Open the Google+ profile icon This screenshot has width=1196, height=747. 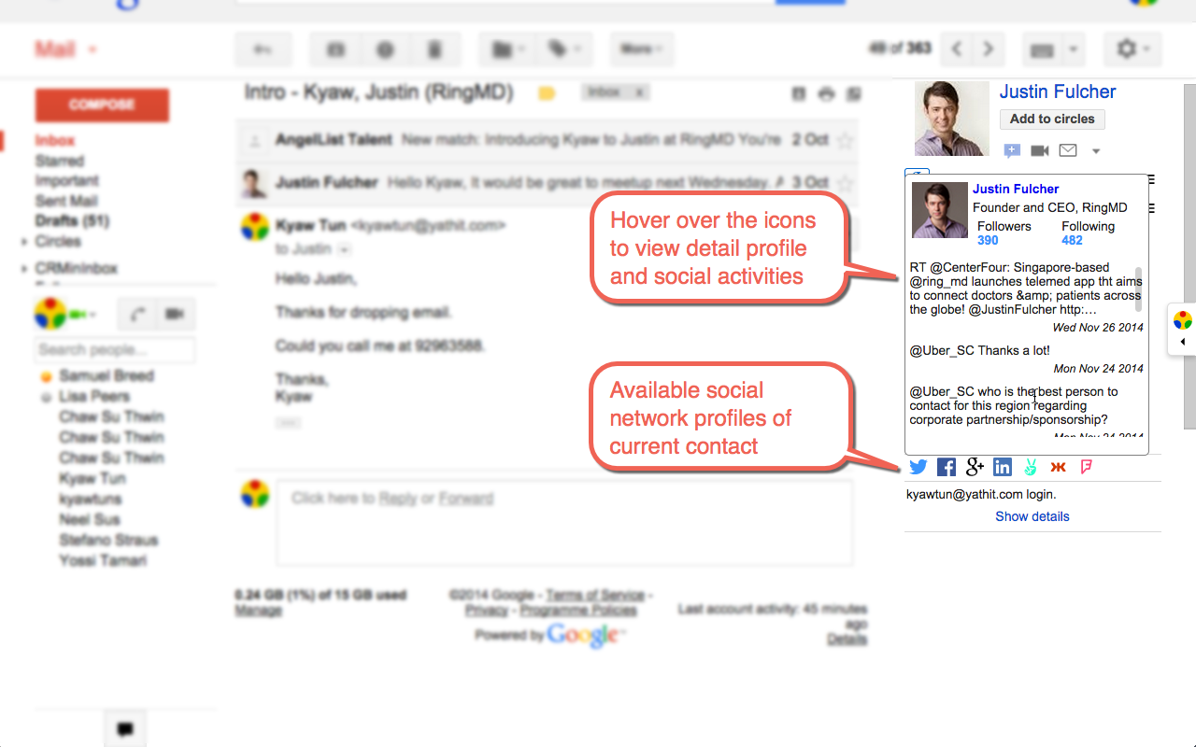click(x=975, y=467)
